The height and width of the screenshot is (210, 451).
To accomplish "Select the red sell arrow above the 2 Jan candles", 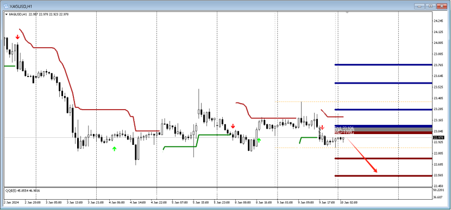I will click(17, 37).
